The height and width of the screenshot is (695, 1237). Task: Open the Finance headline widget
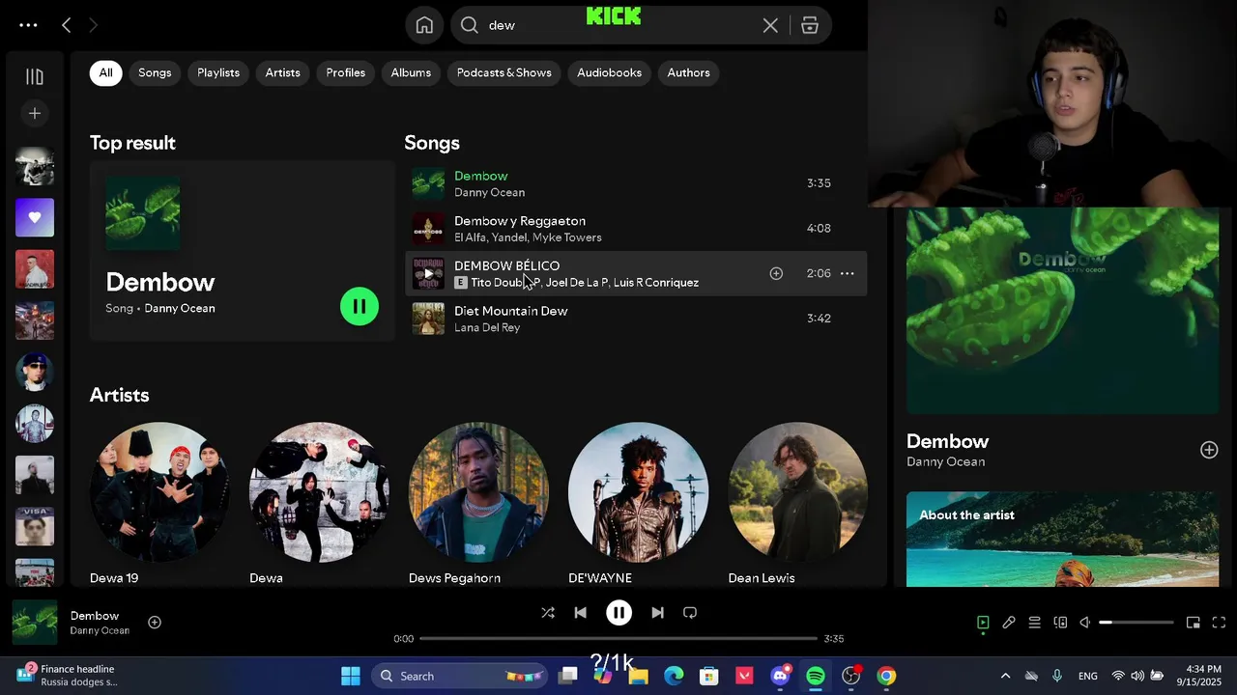[x=68, y=676]
